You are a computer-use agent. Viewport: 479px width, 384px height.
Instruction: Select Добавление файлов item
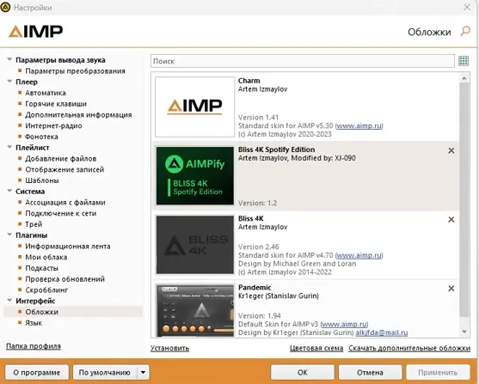(x=61, y=159)
